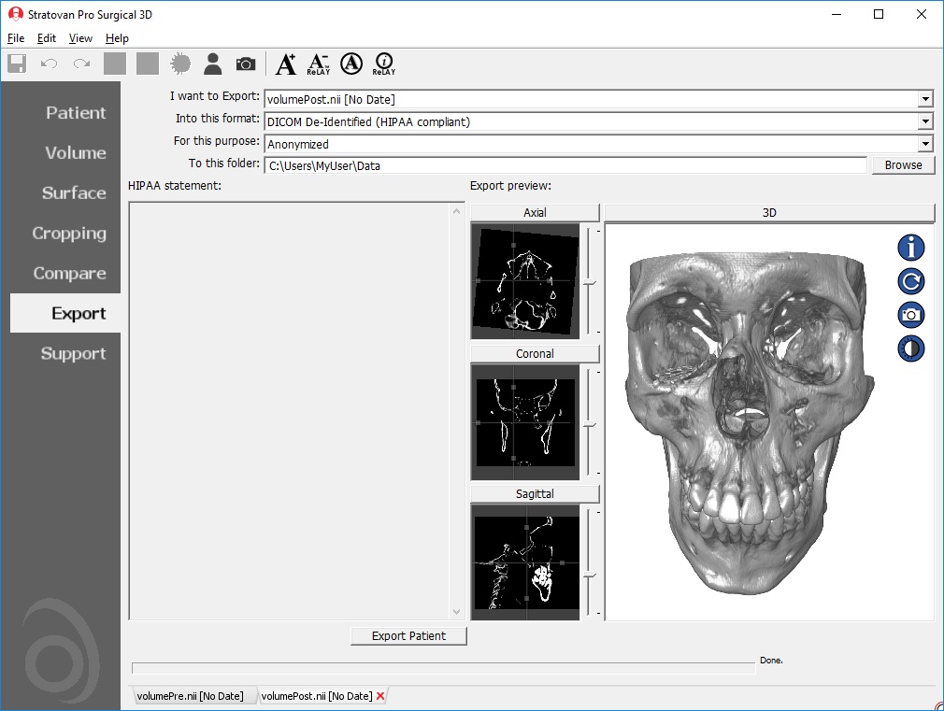Open the Help menu
The height and width of the screenshot is (711, 944).
[117, 38]
